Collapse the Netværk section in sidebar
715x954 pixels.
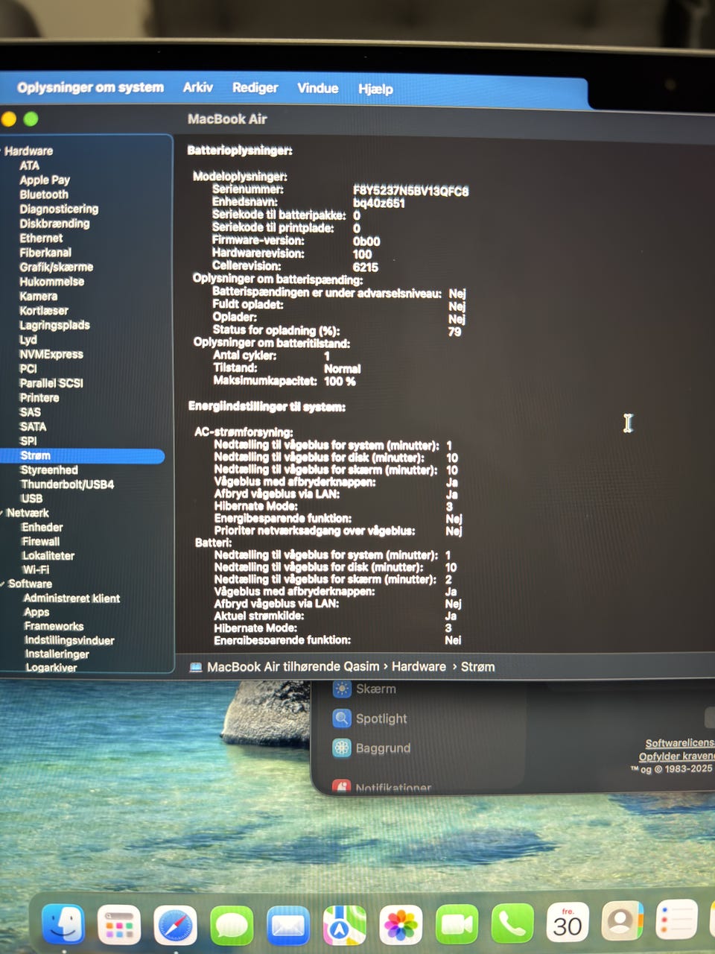coord(2,513)
